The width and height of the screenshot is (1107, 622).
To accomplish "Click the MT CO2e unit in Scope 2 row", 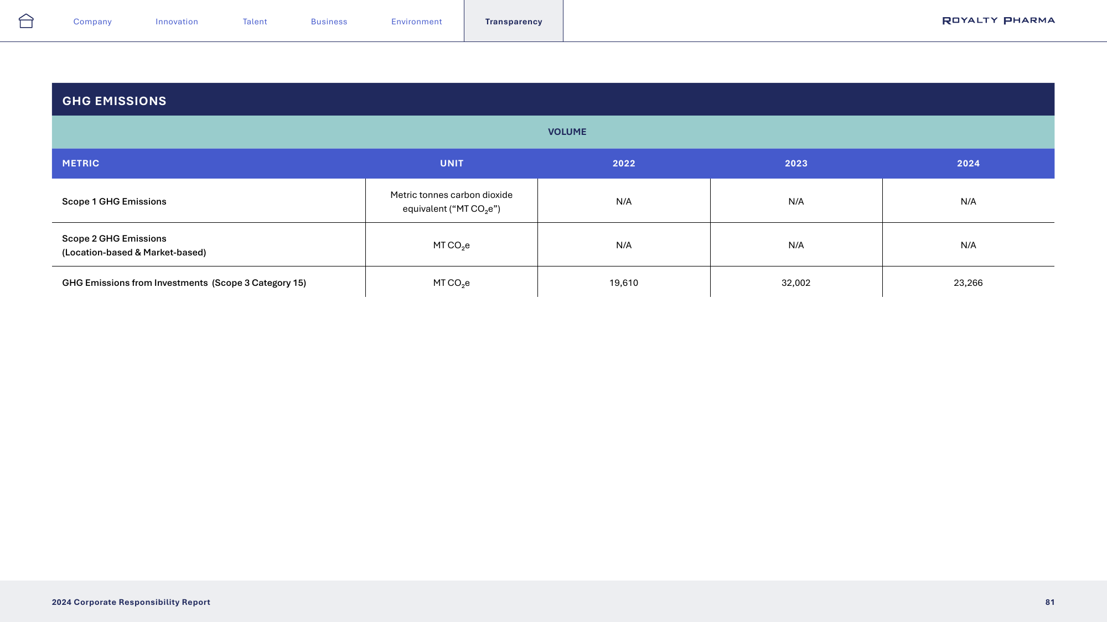I will click(452, 245).
